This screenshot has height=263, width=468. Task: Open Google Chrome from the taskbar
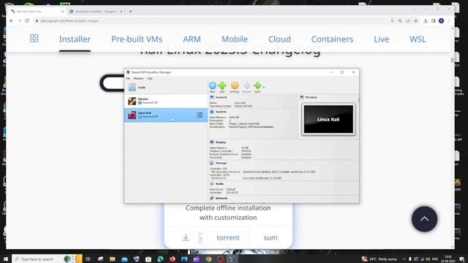click(208, 259)
